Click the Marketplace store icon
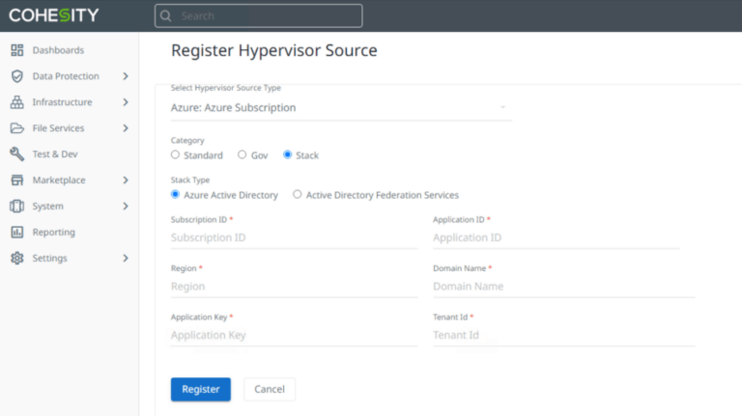Screen dimensions: 742x416 (x=16, y=180)
